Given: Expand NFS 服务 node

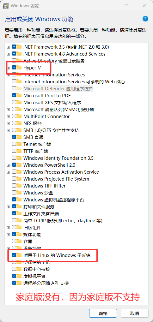Looking at the screenshot, I should coord(8,123).
